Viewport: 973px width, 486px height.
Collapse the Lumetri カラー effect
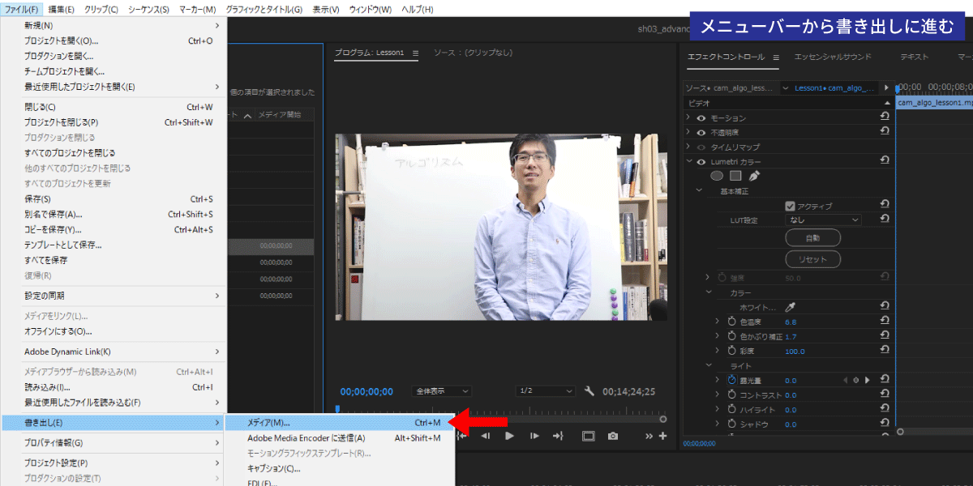coord(689,161)
